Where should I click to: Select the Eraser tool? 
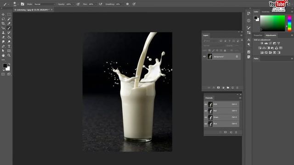point(3,37)
